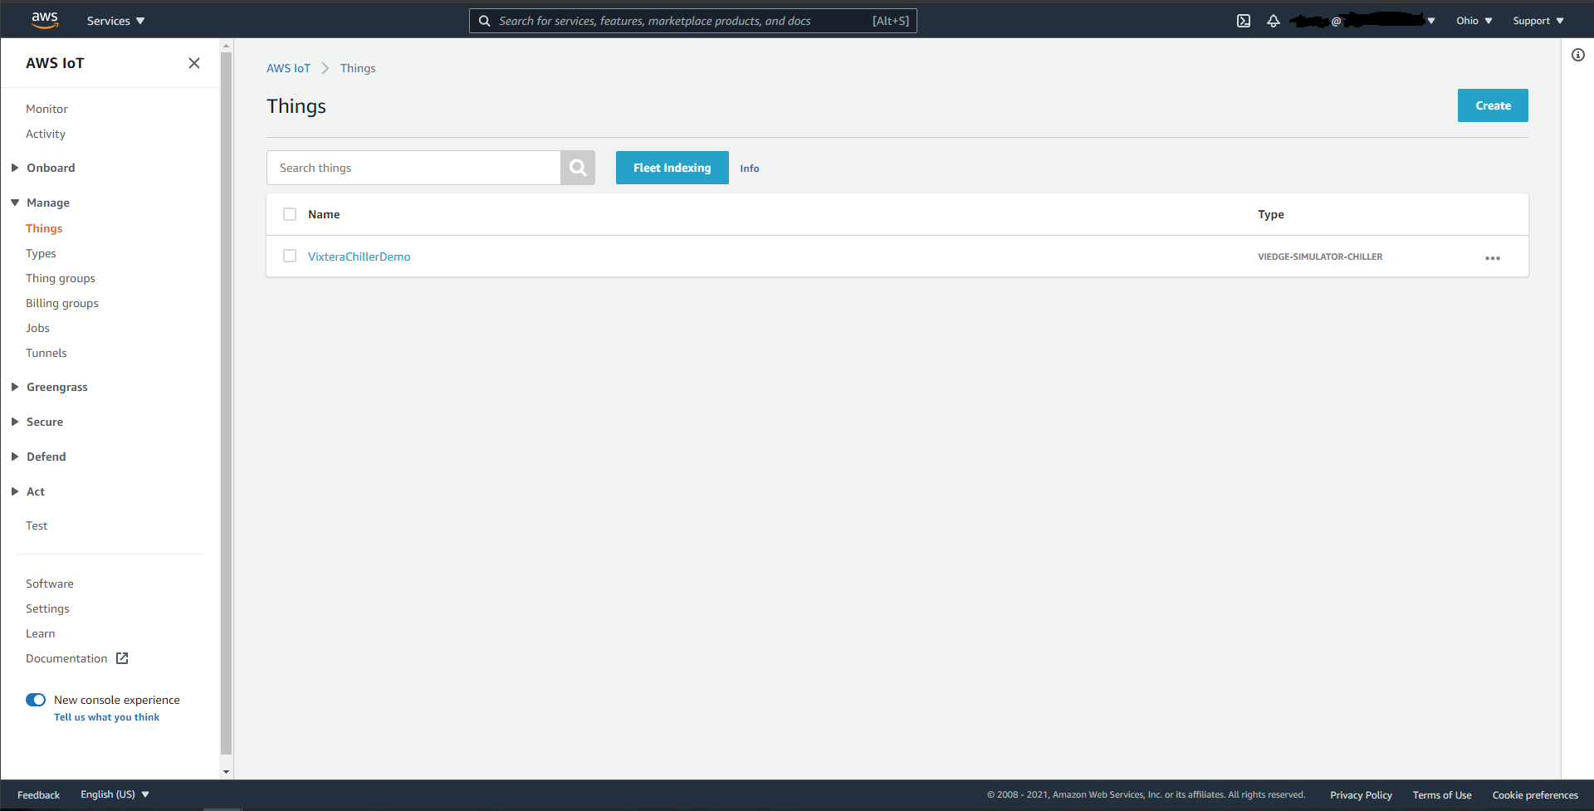Click the sidebar vertical scrollbar
The height and width of the screenshot is (811, 1594).
click(226, 403)
